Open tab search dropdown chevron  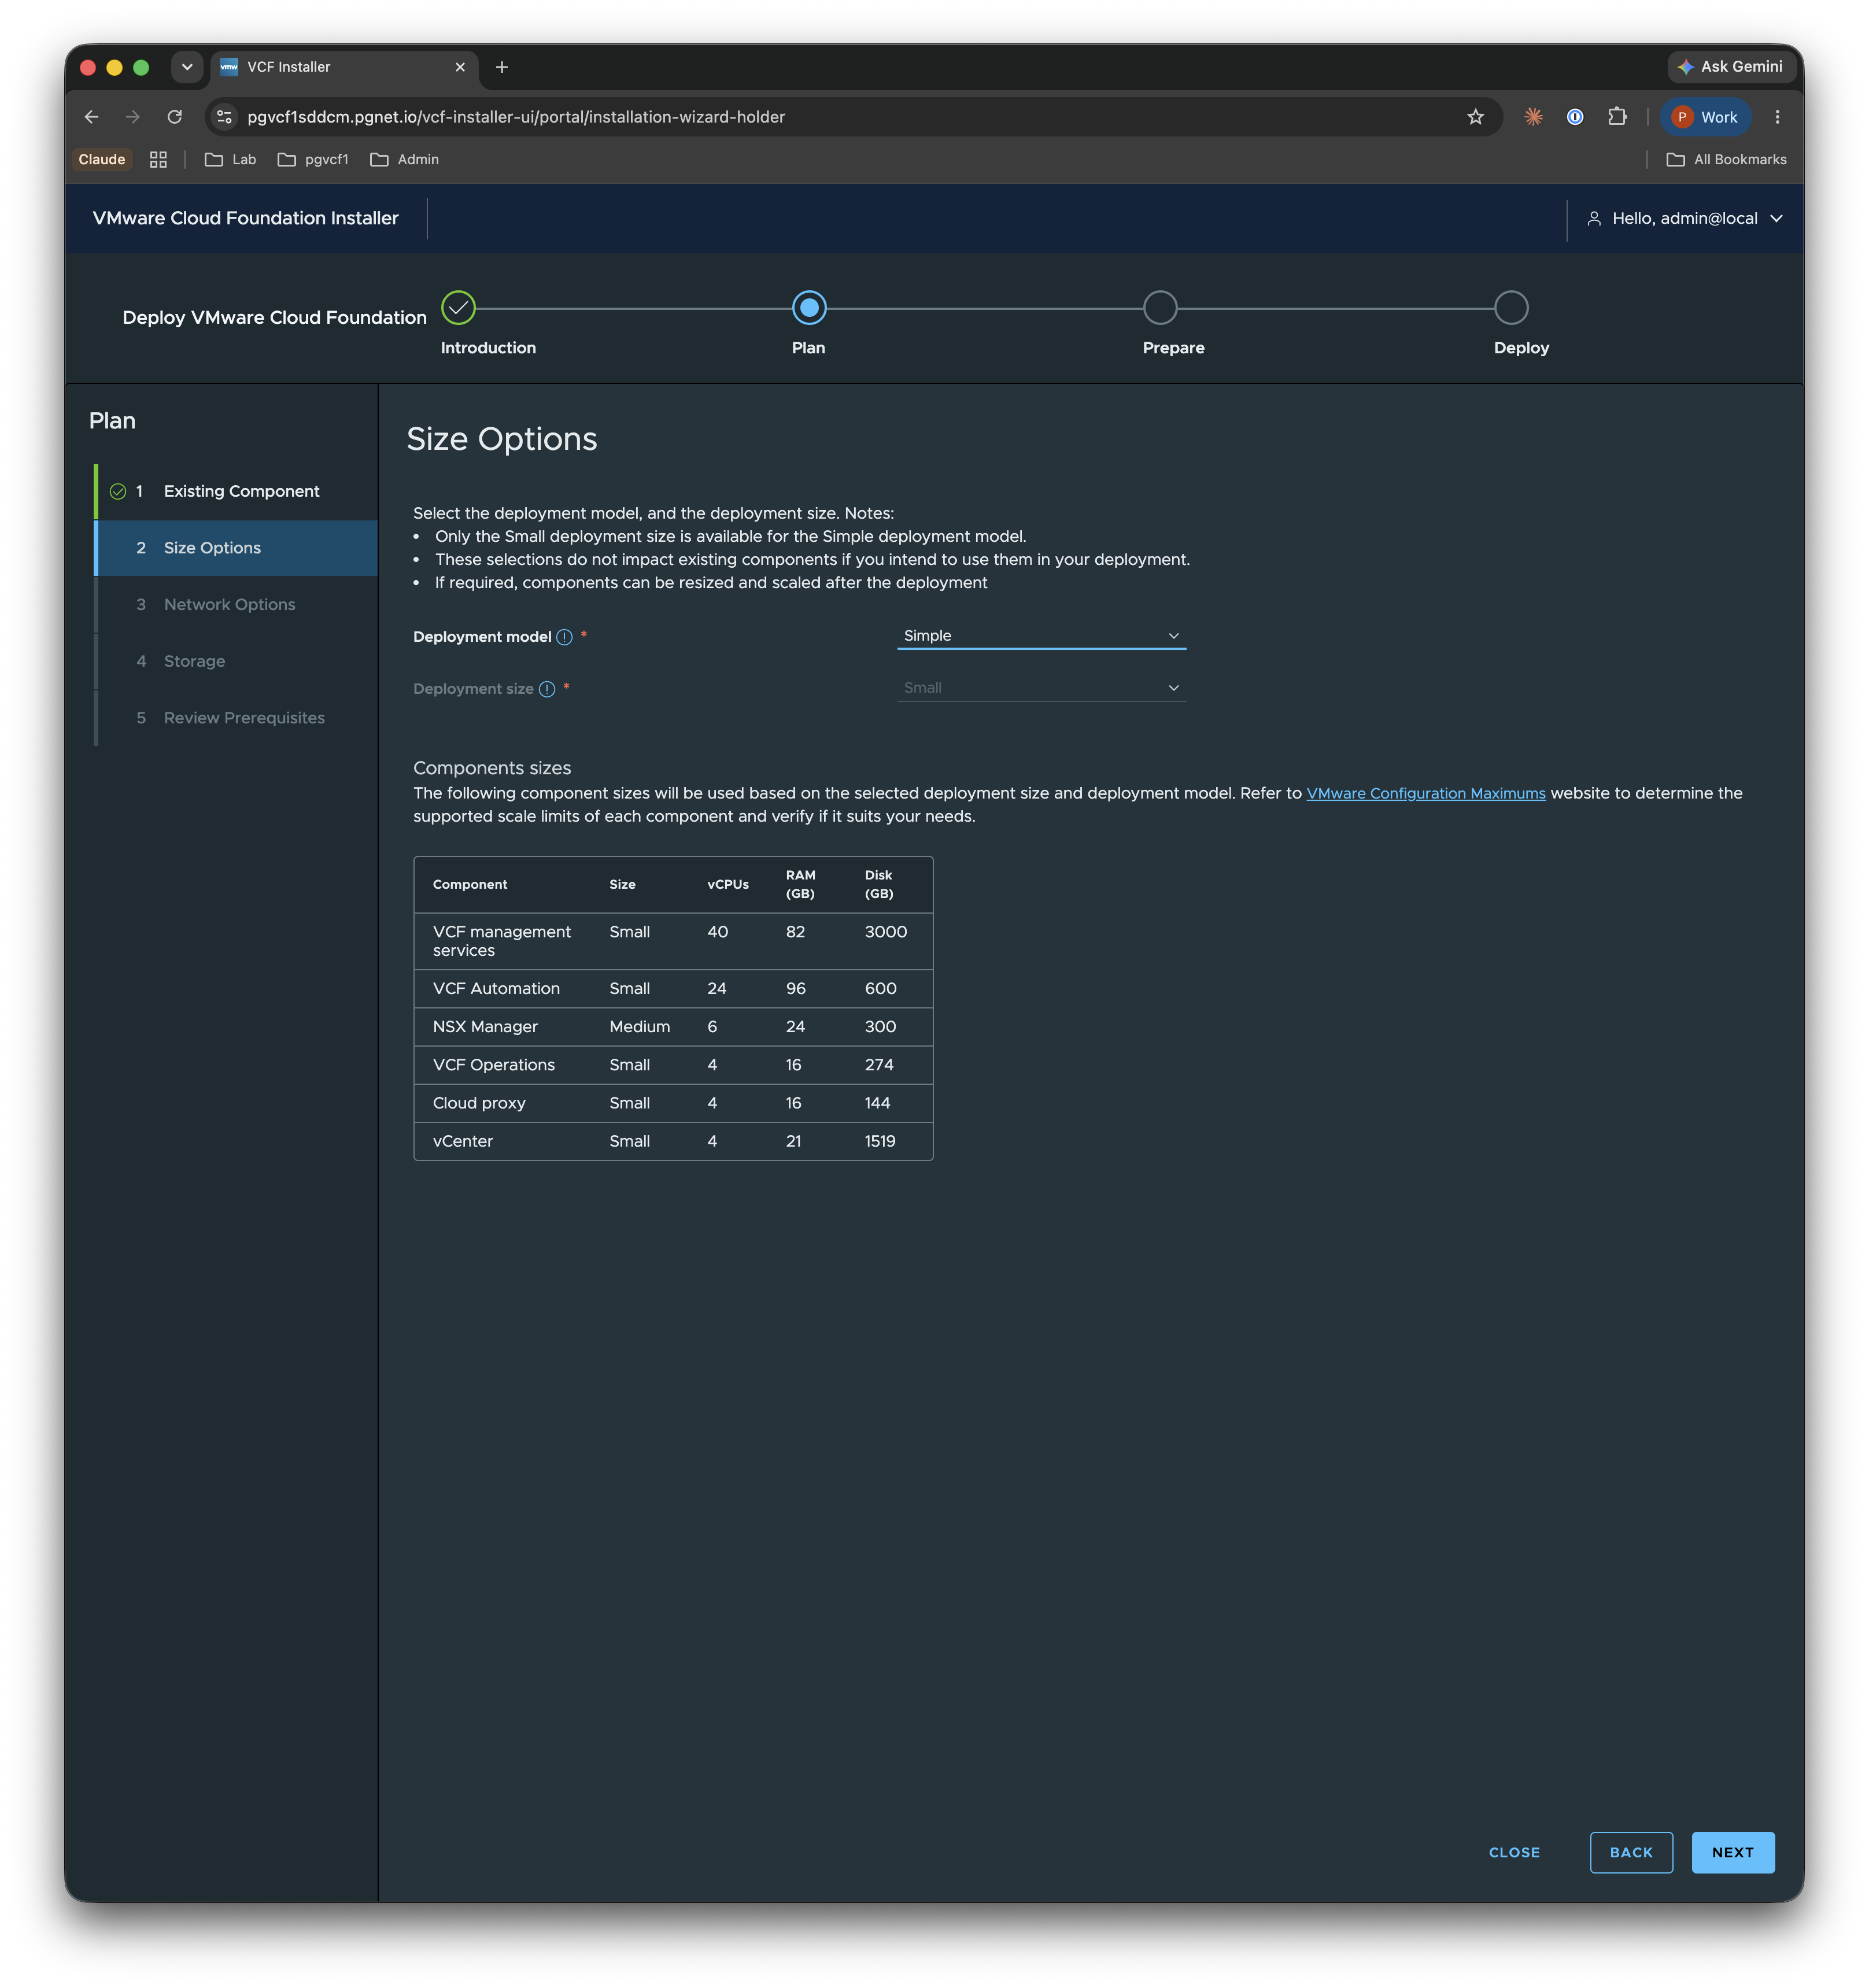pos(187,67)
